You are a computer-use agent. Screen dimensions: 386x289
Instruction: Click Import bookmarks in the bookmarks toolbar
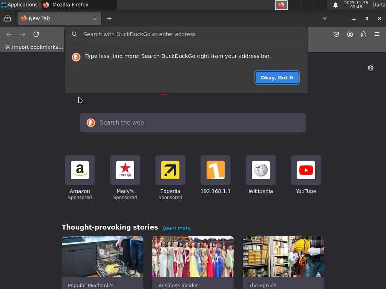pos(34,47)
